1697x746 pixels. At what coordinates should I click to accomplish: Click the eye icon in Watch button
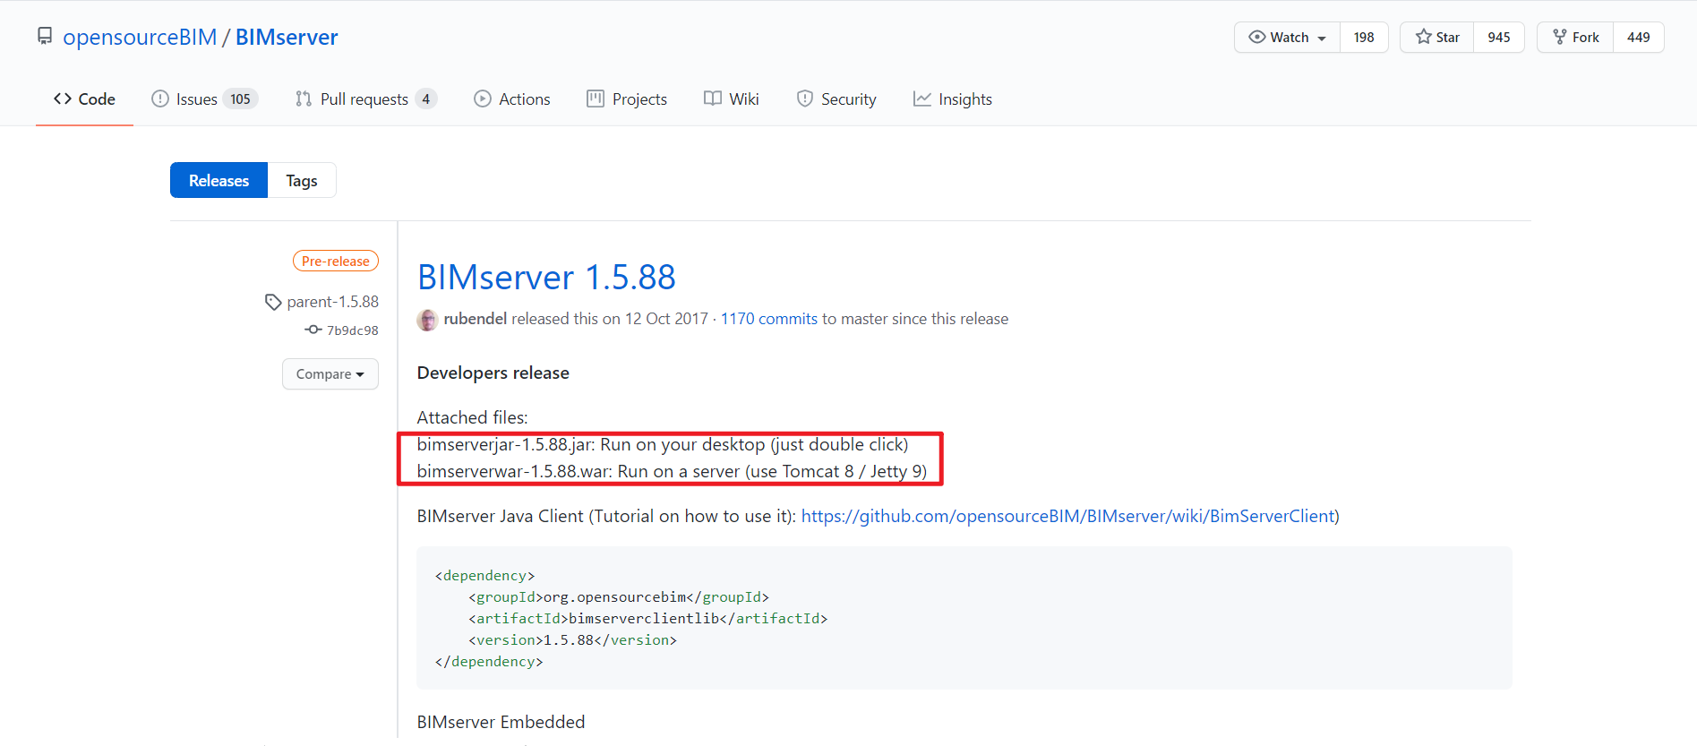[x=1257, y=37]
